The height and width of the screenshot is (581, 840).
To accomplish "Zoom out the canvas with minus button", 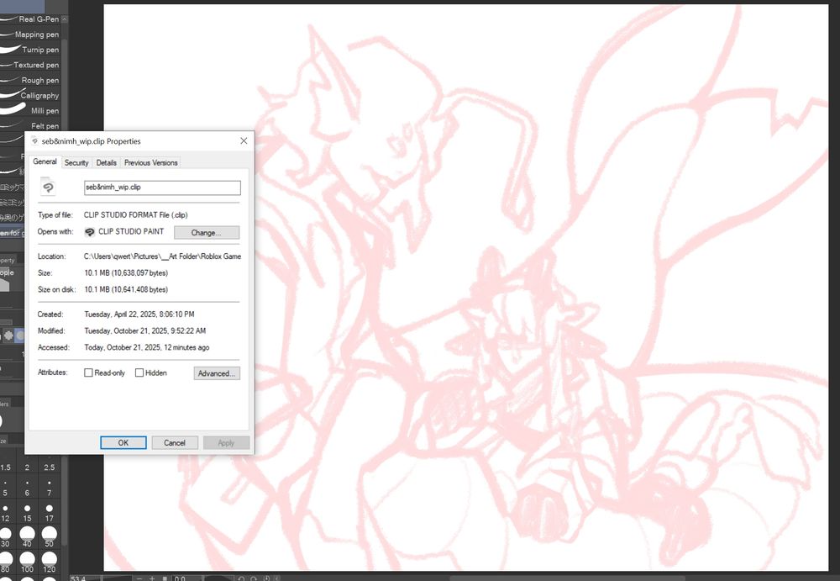I will (x=139, y=578).
